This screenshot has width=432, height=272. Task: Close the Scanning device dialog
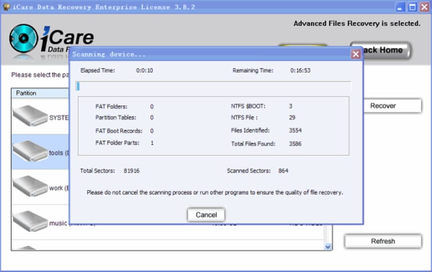[356, 54]
